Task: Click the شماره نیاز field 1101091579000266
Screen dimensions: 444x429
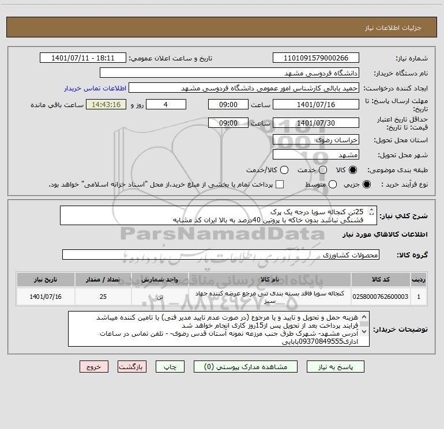Action: (x=316, y=58)
